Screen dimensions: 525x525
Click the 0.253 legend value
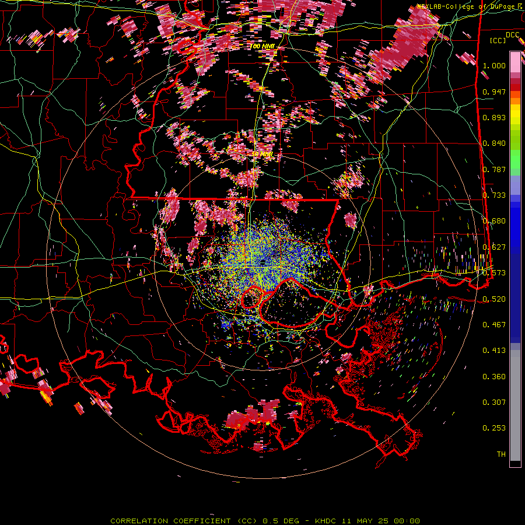pos(494,428)
